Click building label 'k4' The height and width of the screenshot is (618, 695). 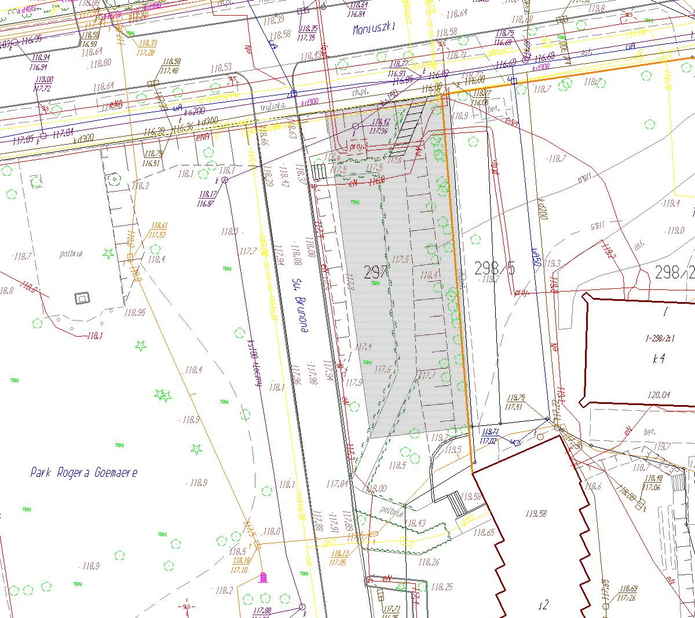pyautogui.click(x=658, y=359)
